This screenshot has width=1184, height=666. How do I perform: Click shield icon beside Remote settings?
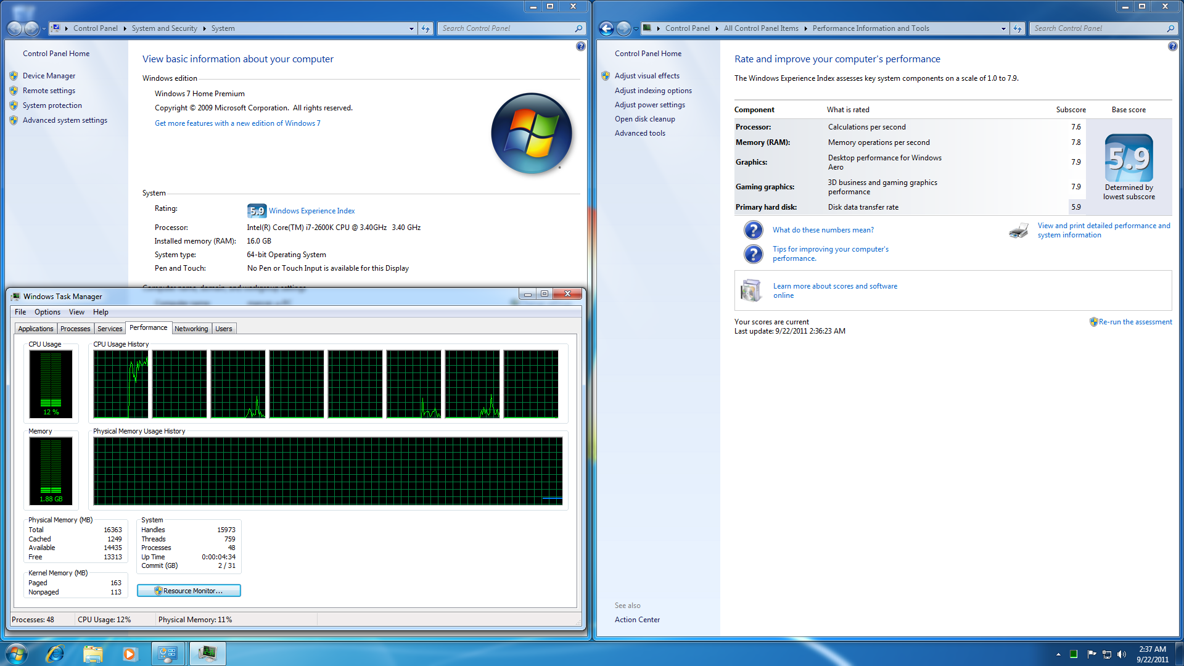coord(14,91)
